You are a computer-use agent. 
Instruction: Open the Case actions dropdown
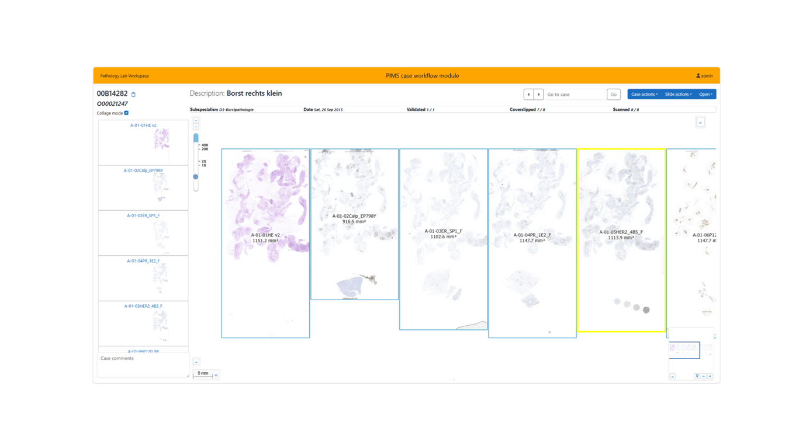[644, 94]
